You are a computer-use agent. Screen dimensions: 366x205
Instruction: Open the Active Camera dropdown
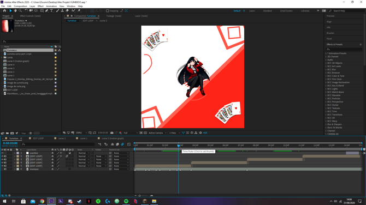(x=157, y=133)
